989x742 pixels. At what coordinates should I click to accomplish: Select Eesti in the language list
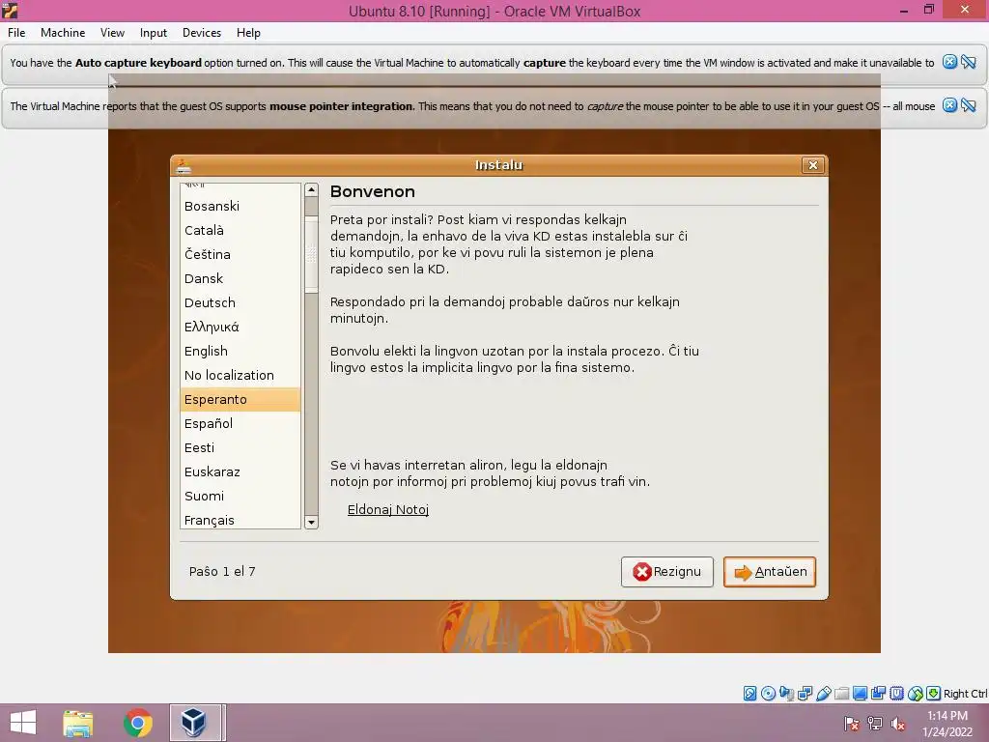tap(240, 448)
